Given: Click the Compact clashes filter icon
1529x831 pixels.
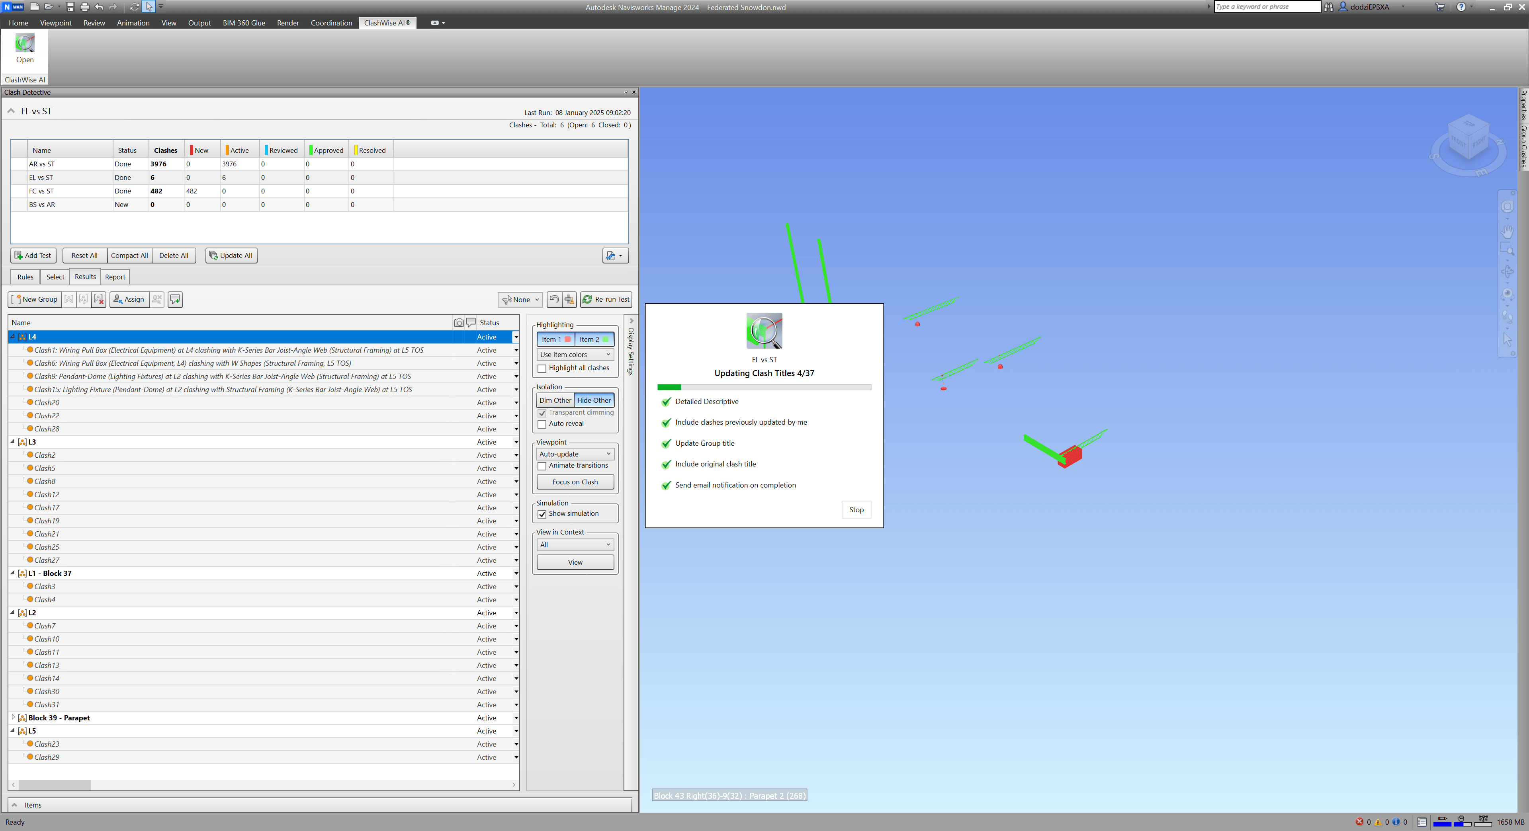Looking at the screenshot, I should click(x=569, y=300).
